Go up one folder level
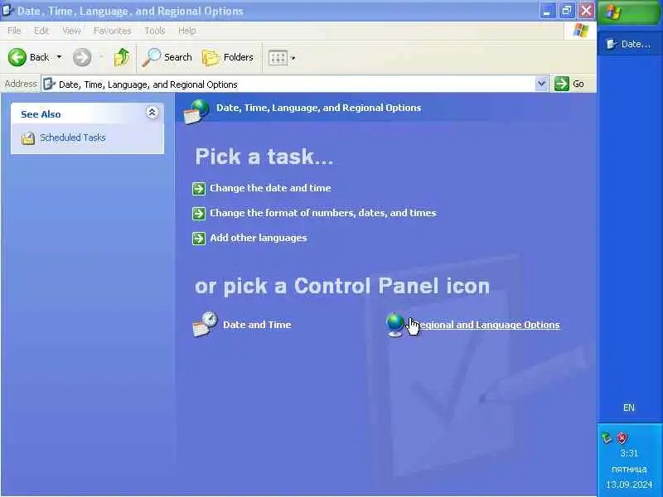Screen dimensions: 663x497 (x=122, y=57)
